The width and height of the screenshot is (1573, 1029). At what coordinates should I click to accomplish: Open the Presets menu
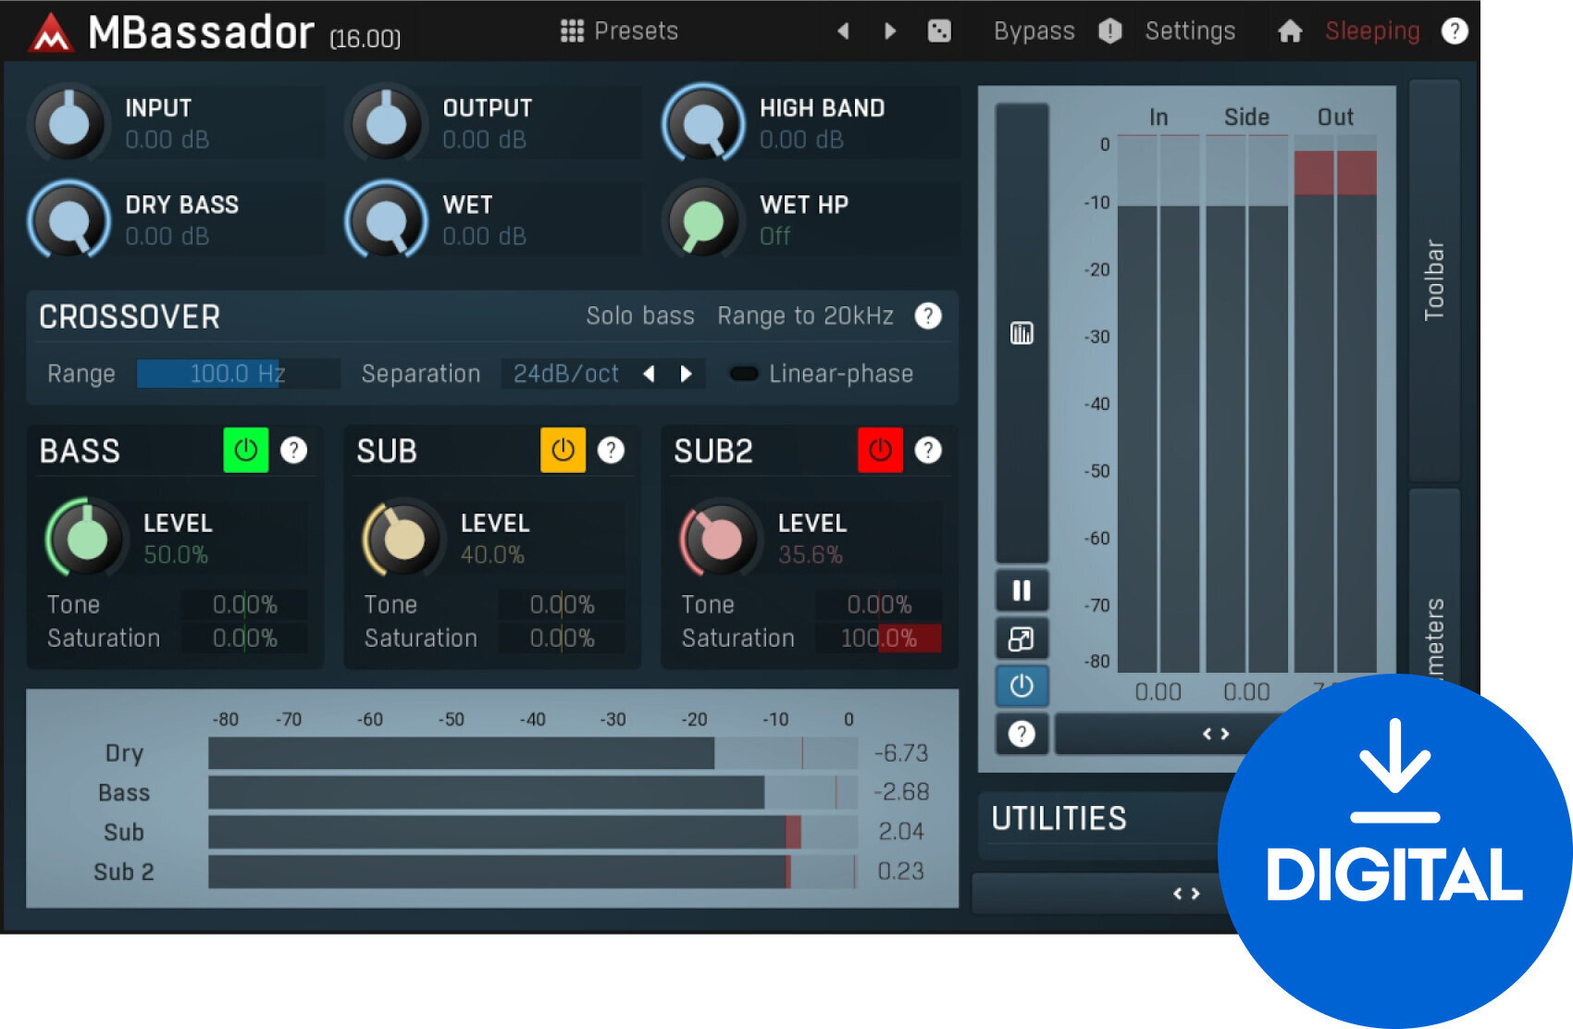(620, 31)
